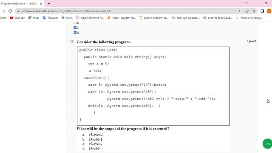Screen dimensions: 272x153
Task: Click the 'int a = 5;' code line
Action: click(98, 64)
